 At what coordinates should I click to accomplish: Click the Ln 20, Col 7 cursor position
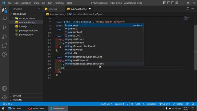tap(106, 104)
